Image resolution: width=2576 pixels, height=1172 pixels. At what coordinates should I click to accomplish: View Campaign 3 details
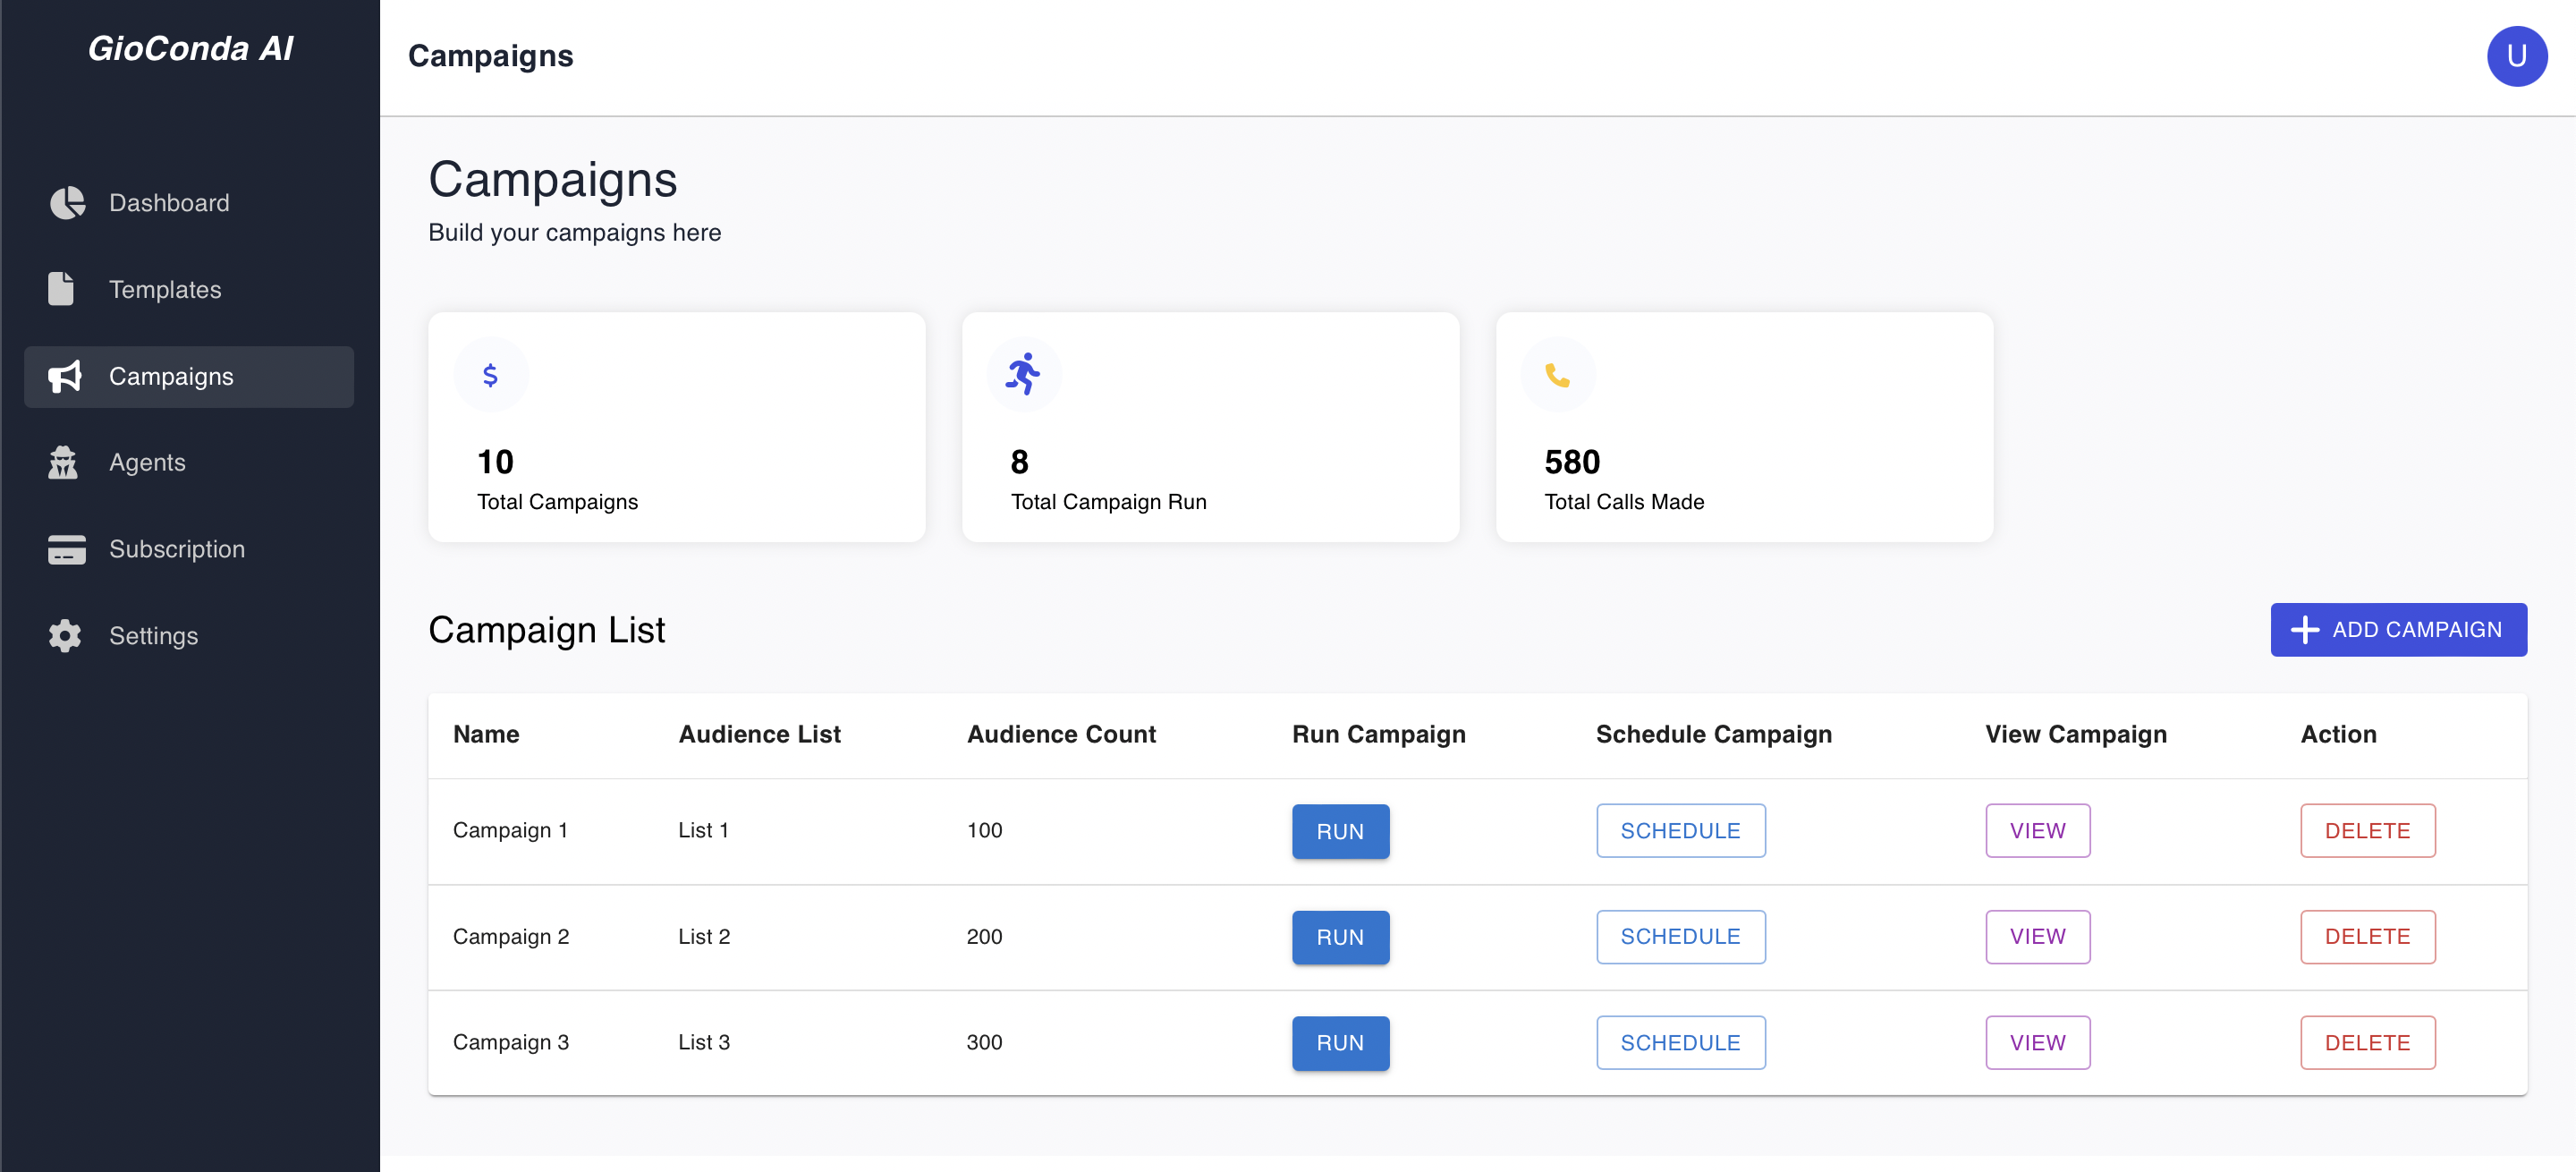point(2037,1043)
